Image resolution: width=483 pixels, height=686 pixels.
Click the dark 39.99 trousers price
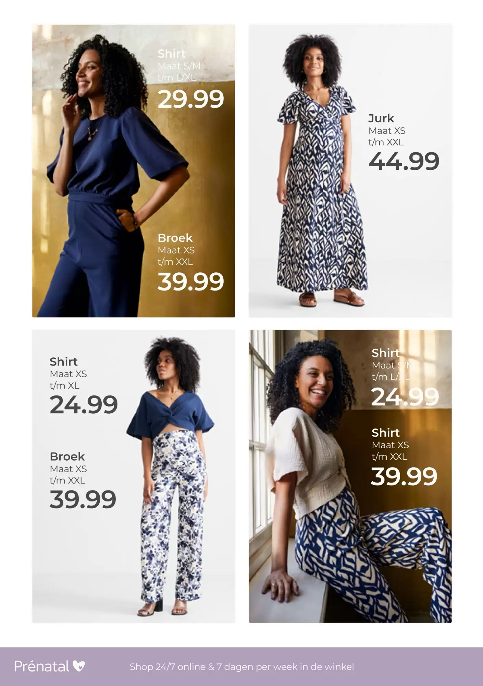pyautogui.click(x=83, y=499)
